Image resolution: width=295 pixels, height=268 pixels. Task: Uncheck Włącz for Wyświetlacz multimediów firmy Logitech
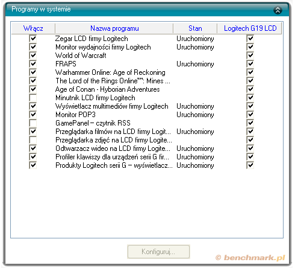33,106
